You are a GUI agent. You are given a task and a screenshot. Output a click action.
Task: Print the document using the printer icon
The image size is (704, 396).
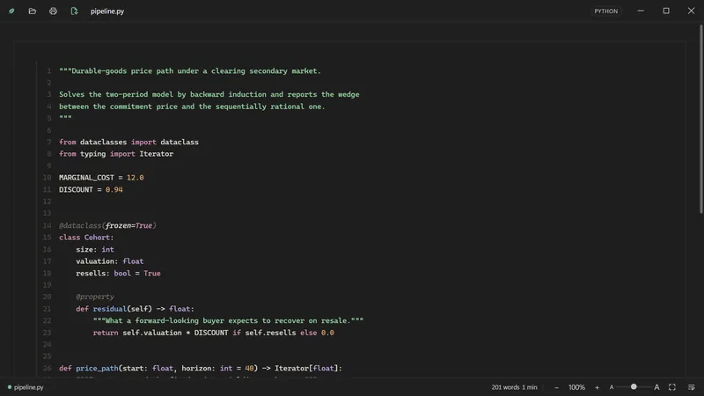click(x=53, y=11)
